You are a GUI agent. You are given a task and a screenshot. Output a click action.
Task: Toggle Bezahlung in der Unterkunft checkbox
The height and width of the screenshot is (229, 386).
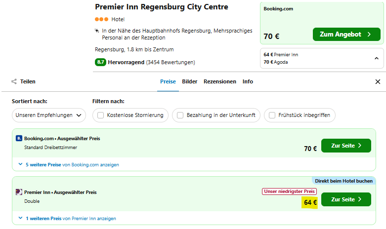[x=180, y=115]
